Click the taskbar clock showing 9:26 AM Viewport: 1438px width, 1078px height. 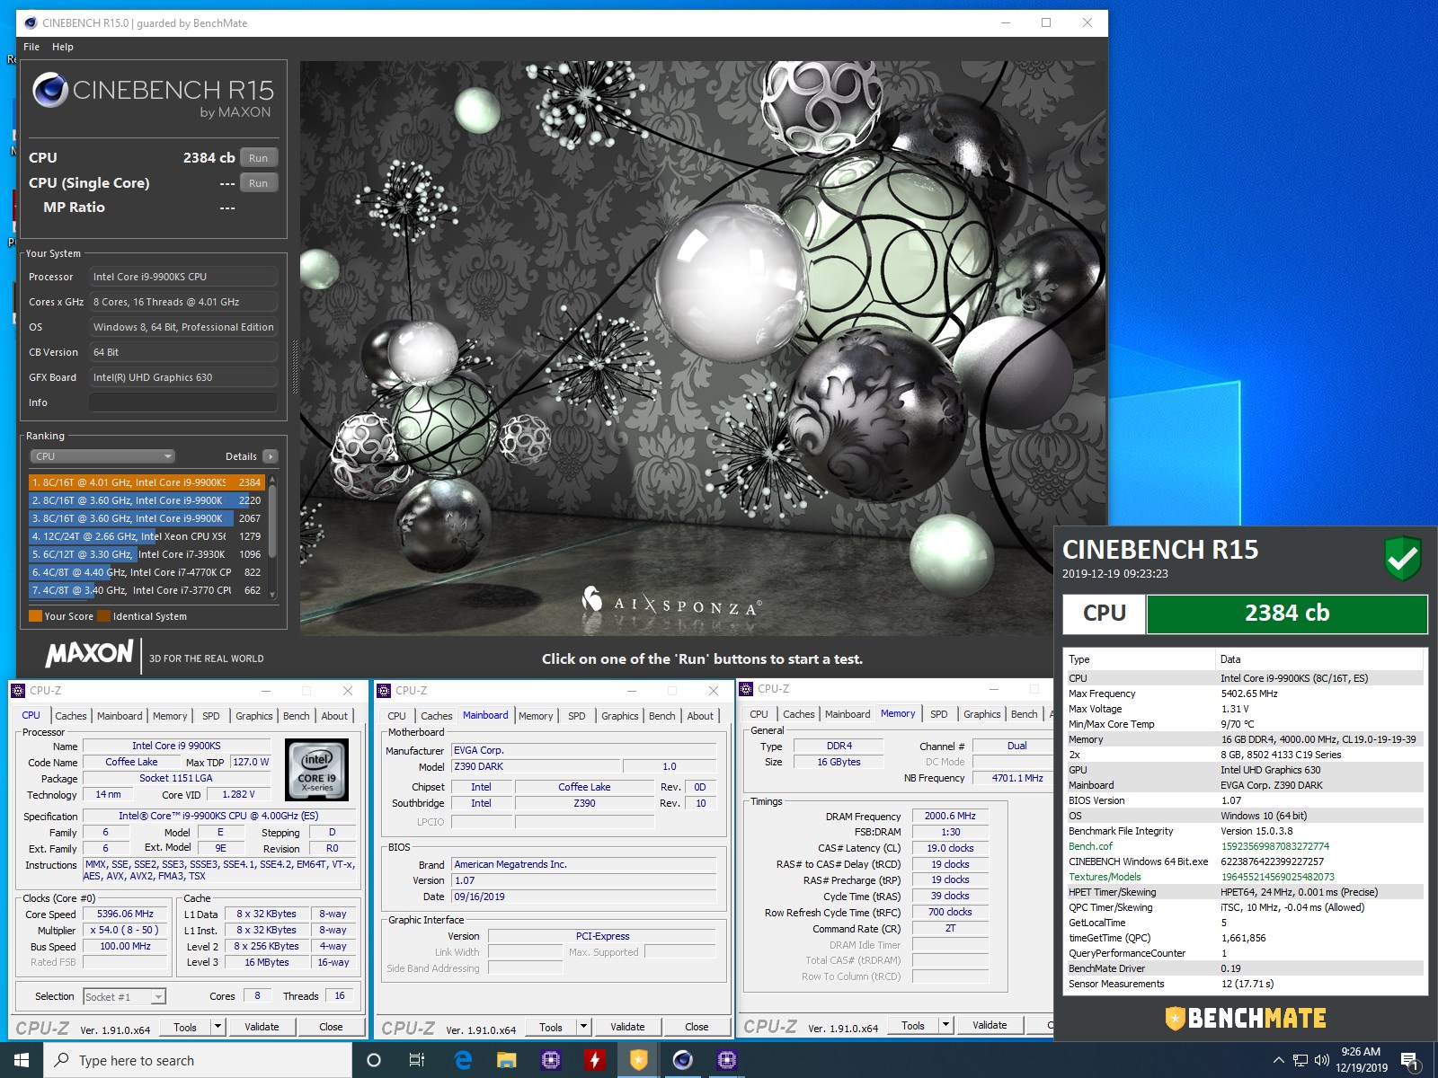[1361, 1060]
